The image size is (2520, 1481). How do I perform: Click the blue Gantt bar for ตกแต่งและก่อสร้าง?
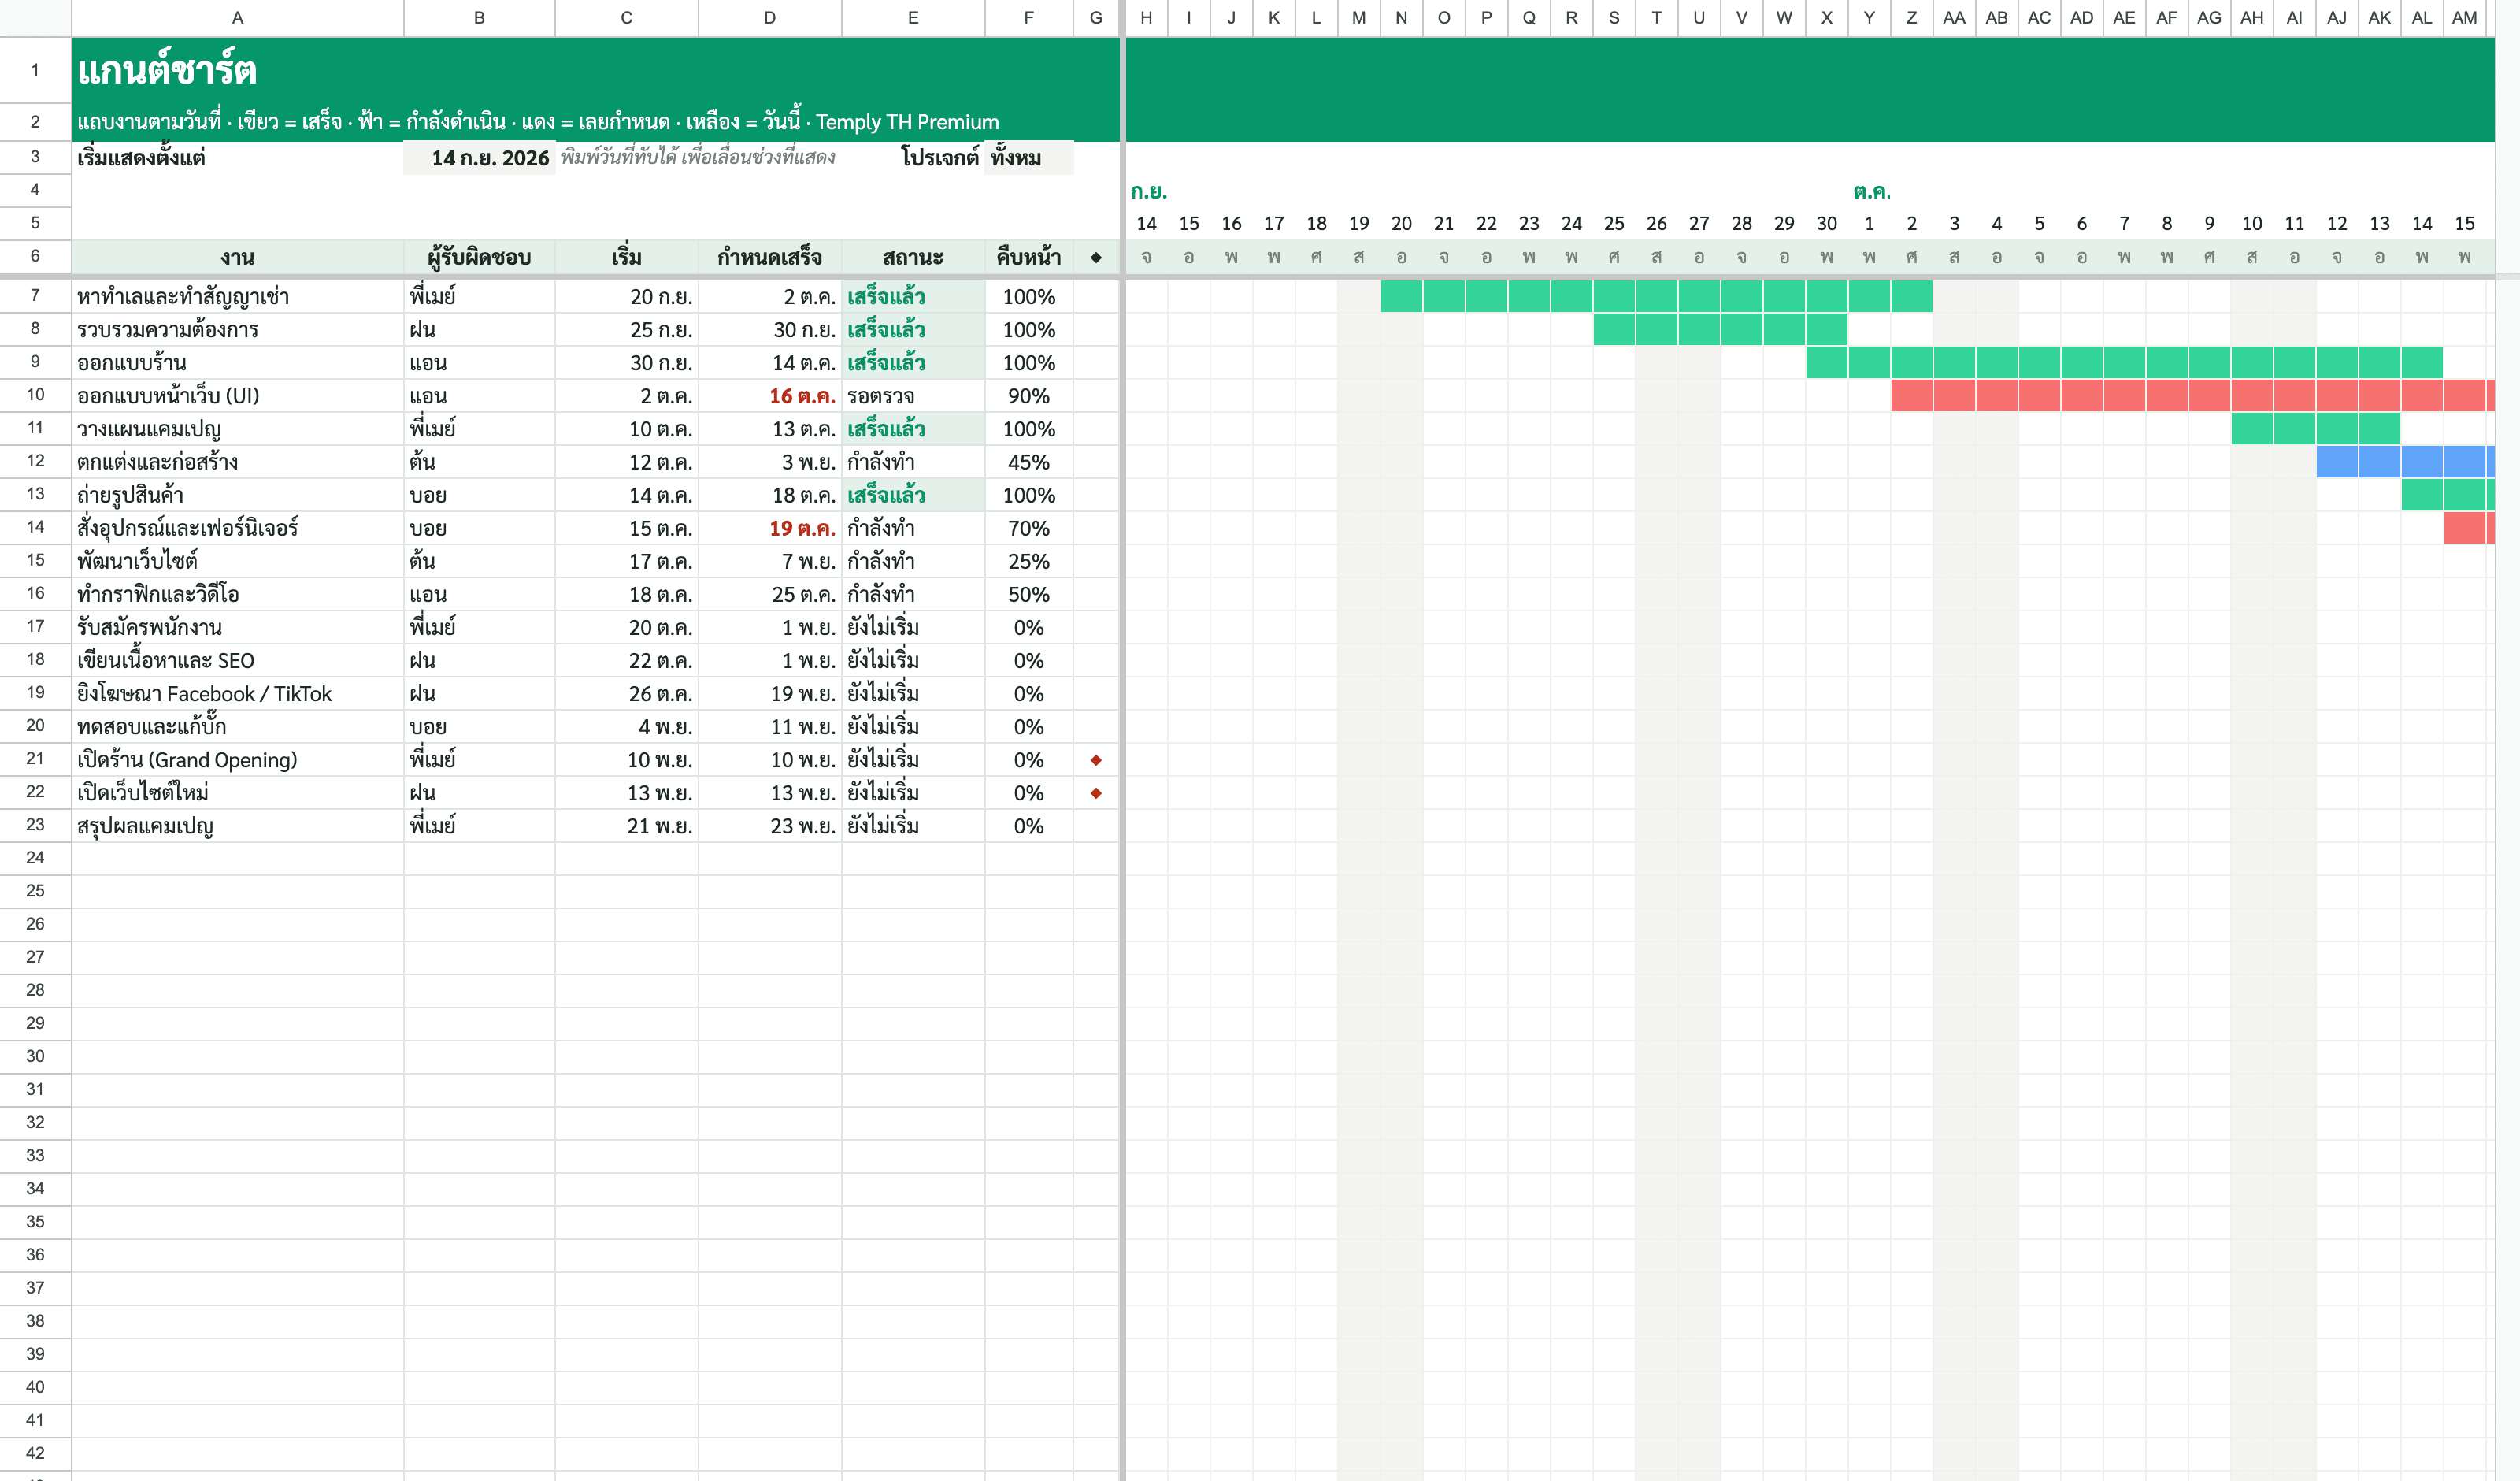pyautogui.click(x=2405, y=462)
